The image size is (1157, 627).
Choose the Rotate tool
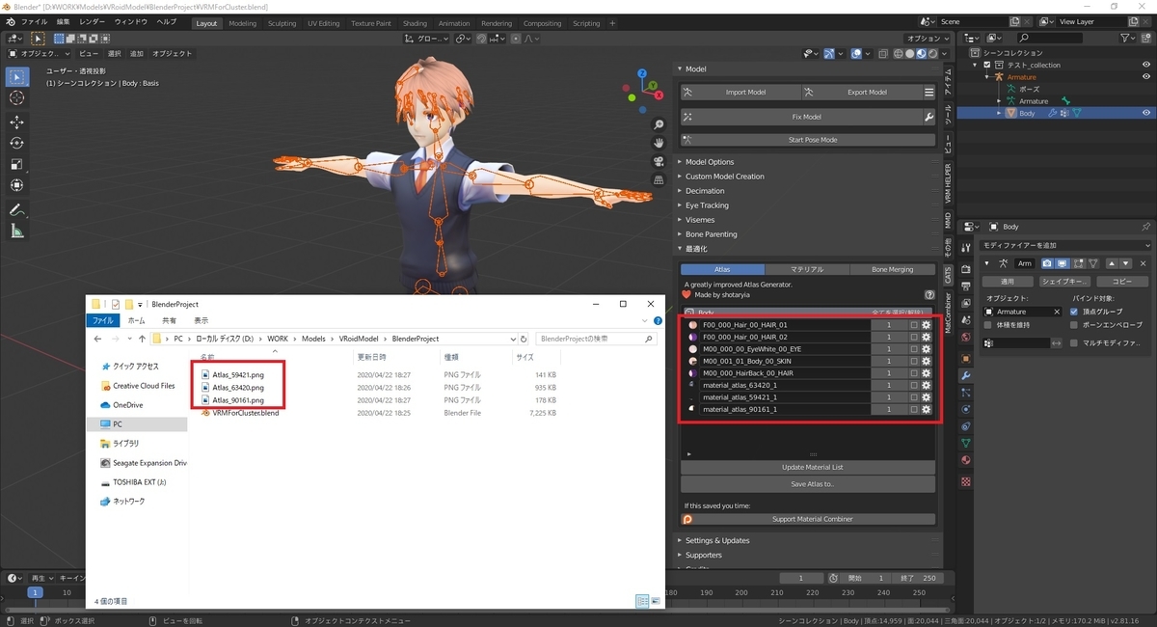coord(16,143)
